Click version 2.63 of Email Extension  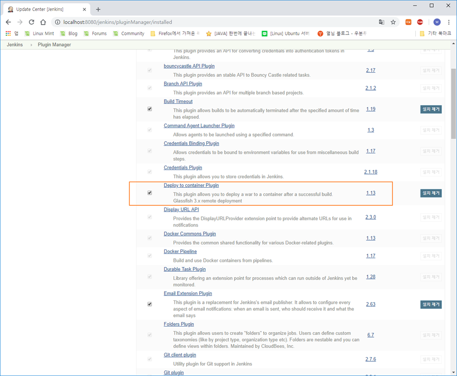coord(371,304)
